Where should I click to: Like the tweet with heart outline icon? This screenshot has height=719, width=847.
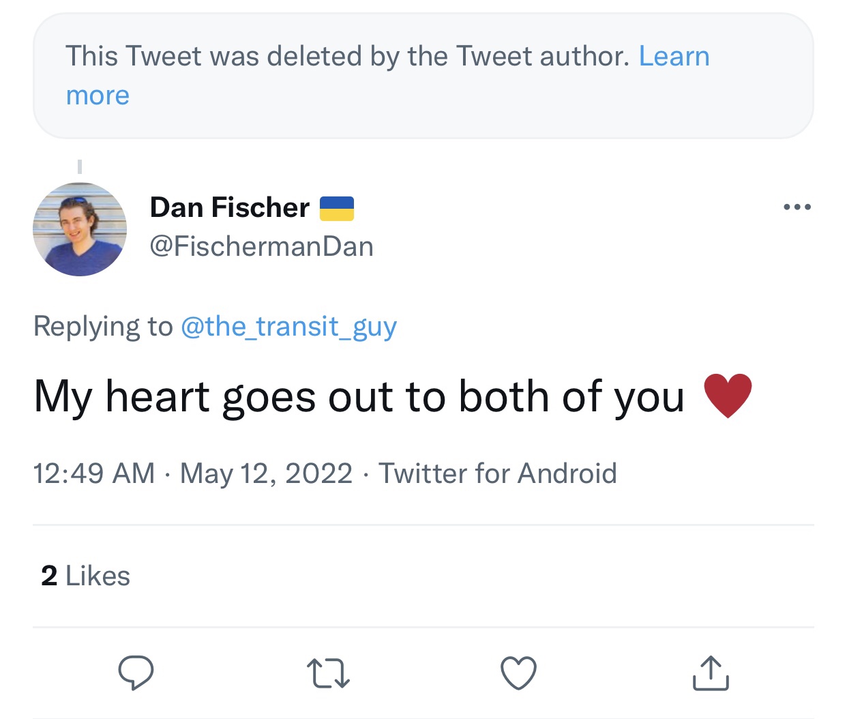tap(518, 673)
